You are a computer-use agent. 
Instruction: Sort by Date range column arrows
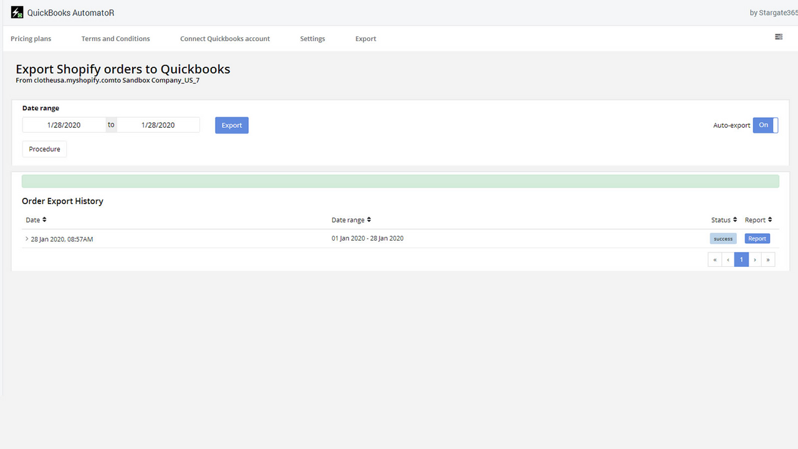(x=369, y=220)
